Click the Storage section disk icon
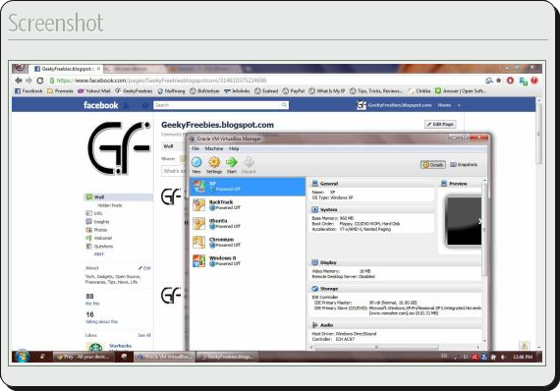The image size is (560, 391). point(314,289)
